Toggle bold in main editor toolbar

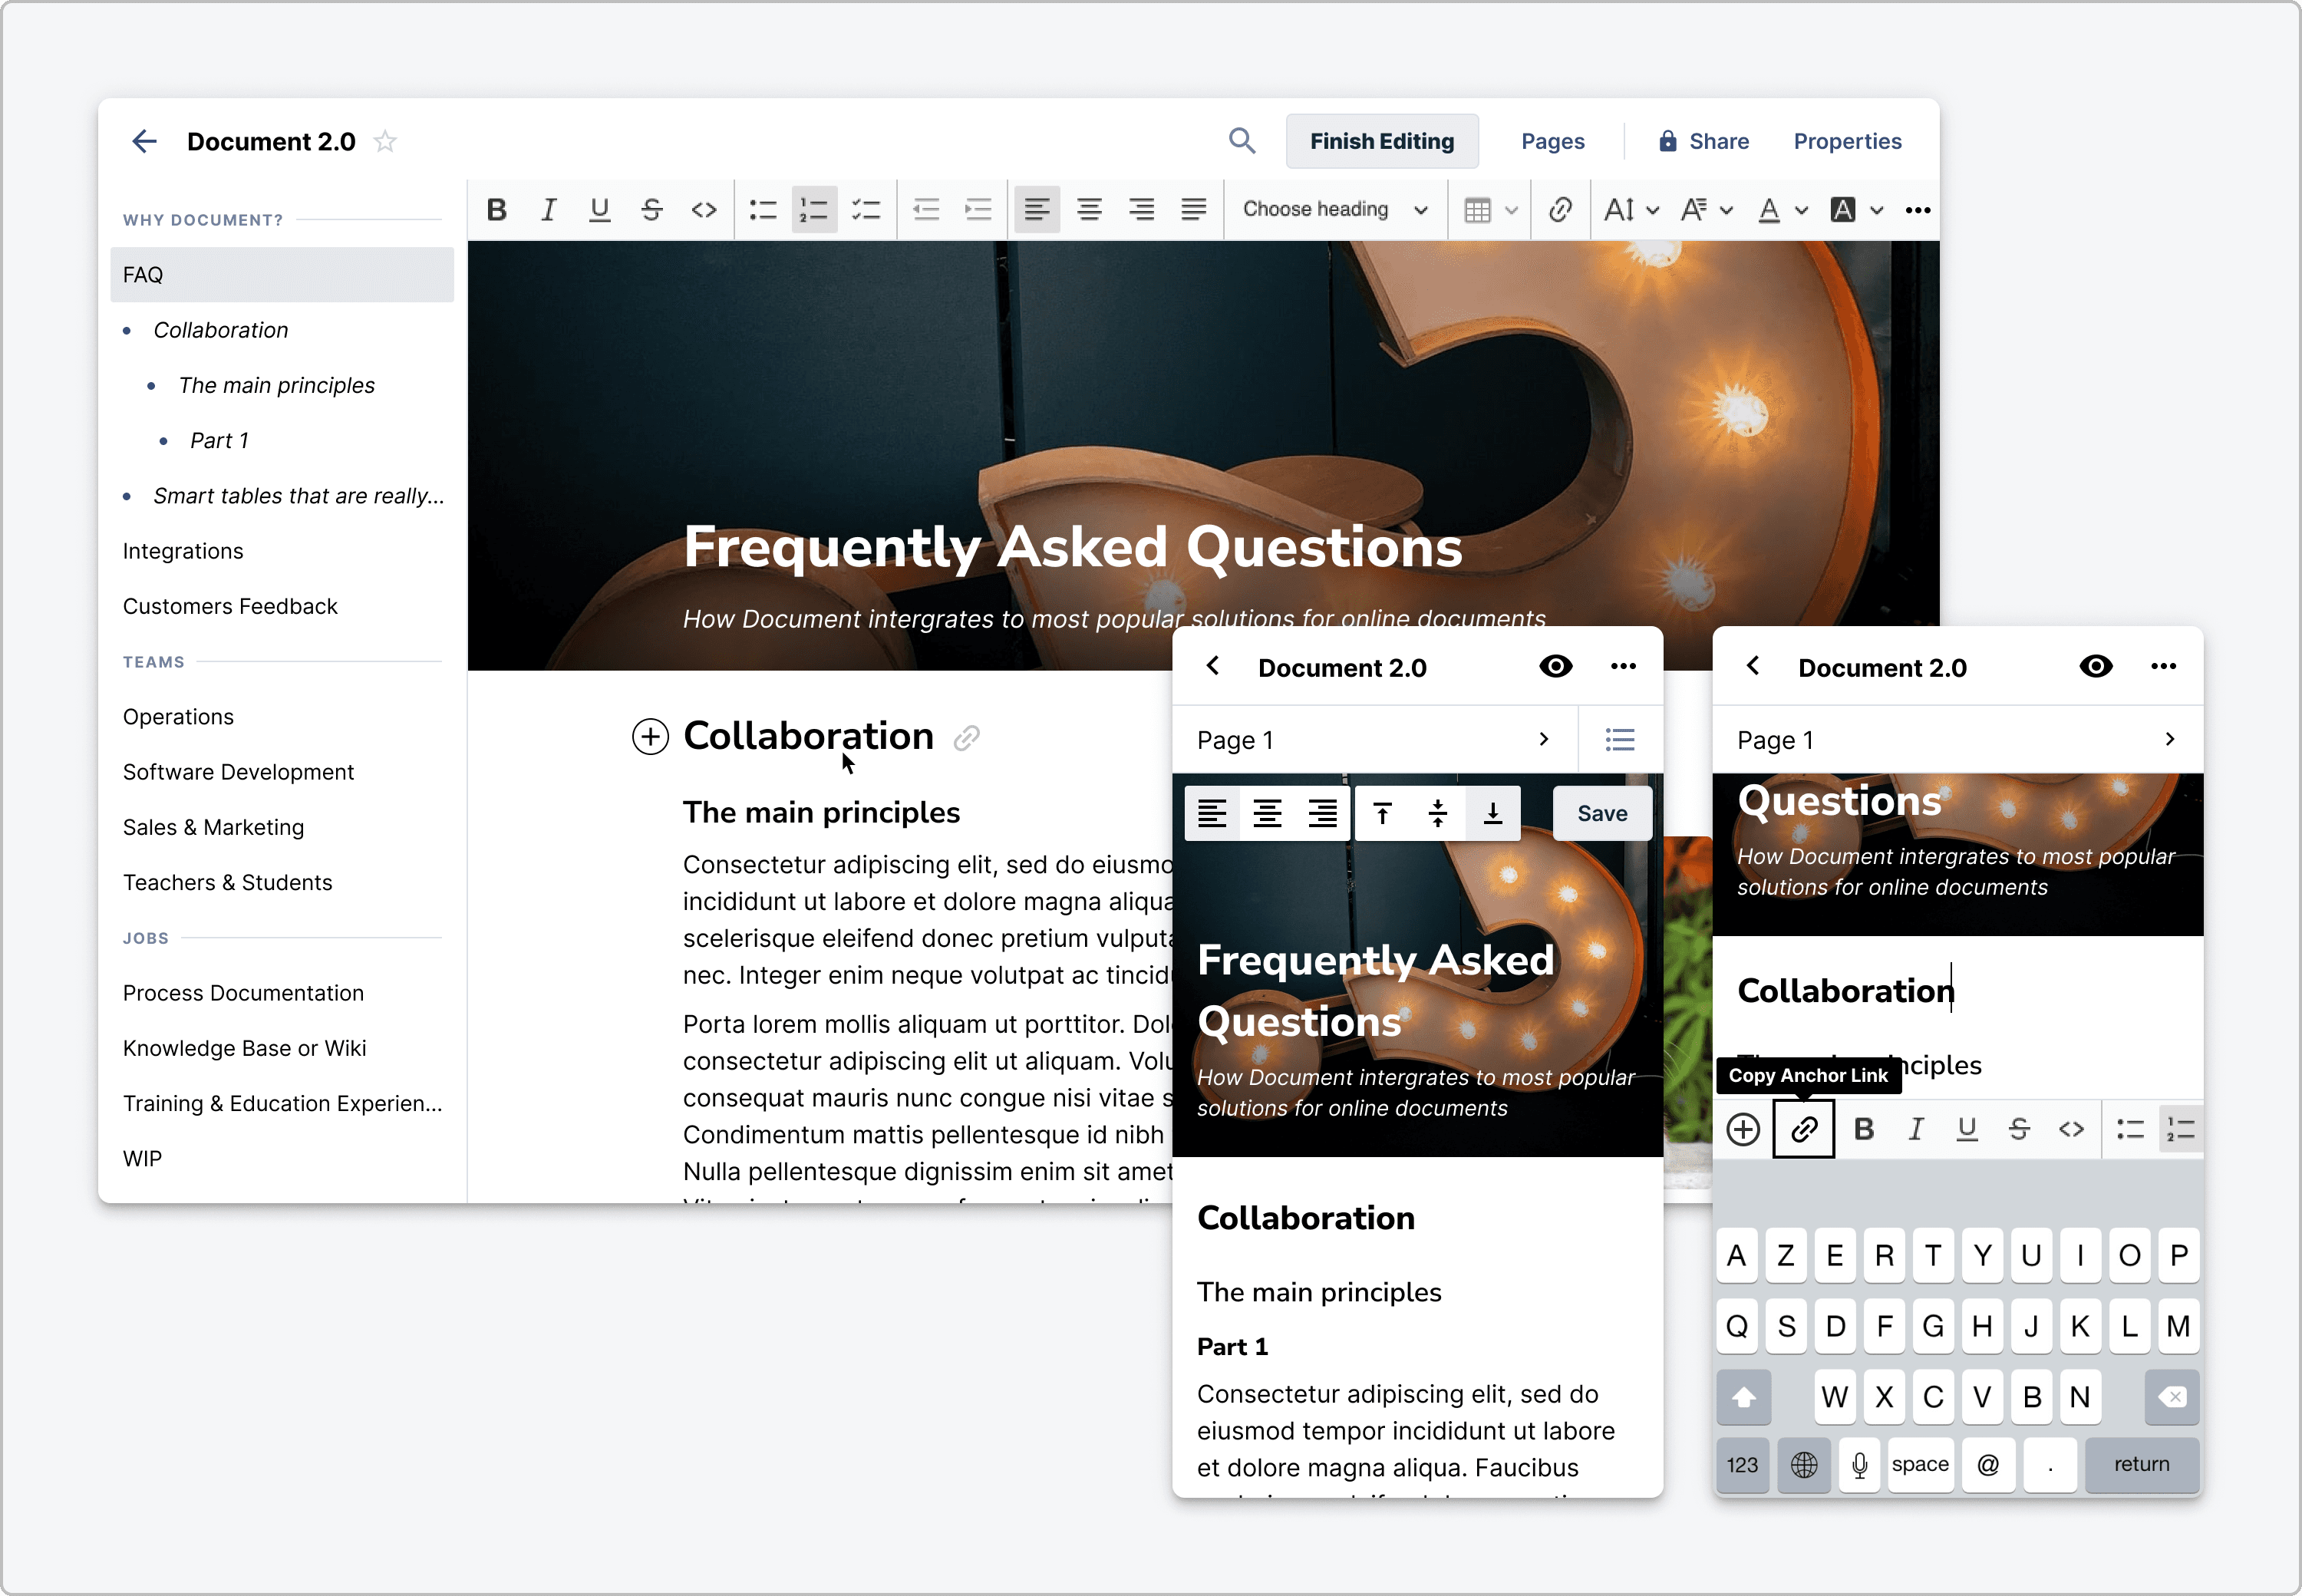pos(496,210)
